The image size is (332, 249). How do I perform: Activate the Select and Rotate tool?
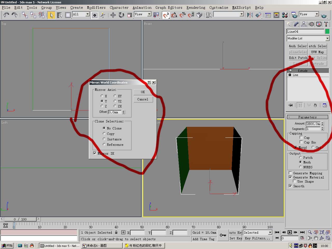(121, 15)
